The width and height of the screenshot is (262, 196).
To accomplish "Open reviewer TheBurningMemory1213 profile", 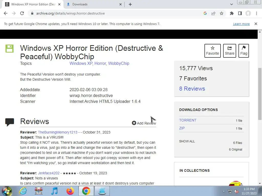I will (58, 132).
